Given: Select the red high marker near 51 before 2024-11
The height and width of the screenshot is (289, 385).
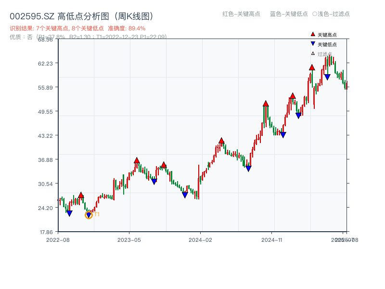Looking at the screenshot, I should [x=266, y=104].
